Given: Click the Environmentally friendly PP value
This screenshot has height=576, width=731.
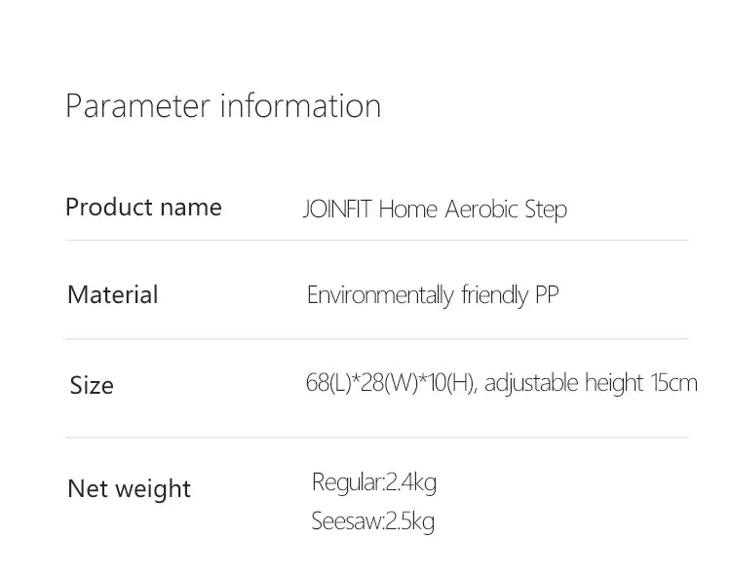Looking at the screenshot, I should pos(433,295).
